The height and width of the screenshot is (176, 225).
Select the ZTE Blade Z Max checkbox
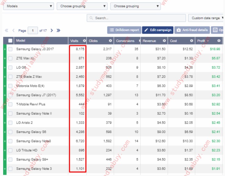pyautogui.click(x=10, y=77)
